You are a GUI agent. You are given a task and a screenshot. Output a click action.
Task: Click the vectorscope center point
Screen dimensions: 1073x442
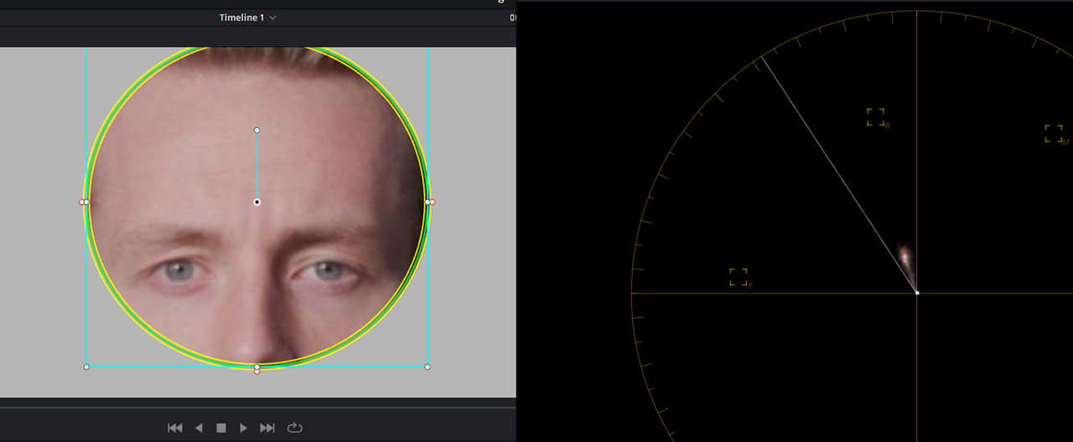coord(917,292)
